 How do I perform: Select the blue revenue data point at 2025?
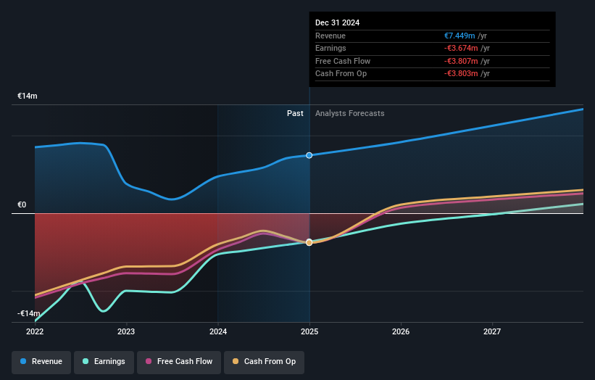309,155
